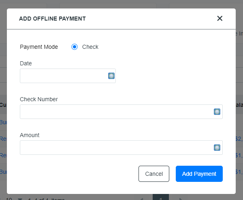
Task: Click the Check Number label
Action: (39, 99)
